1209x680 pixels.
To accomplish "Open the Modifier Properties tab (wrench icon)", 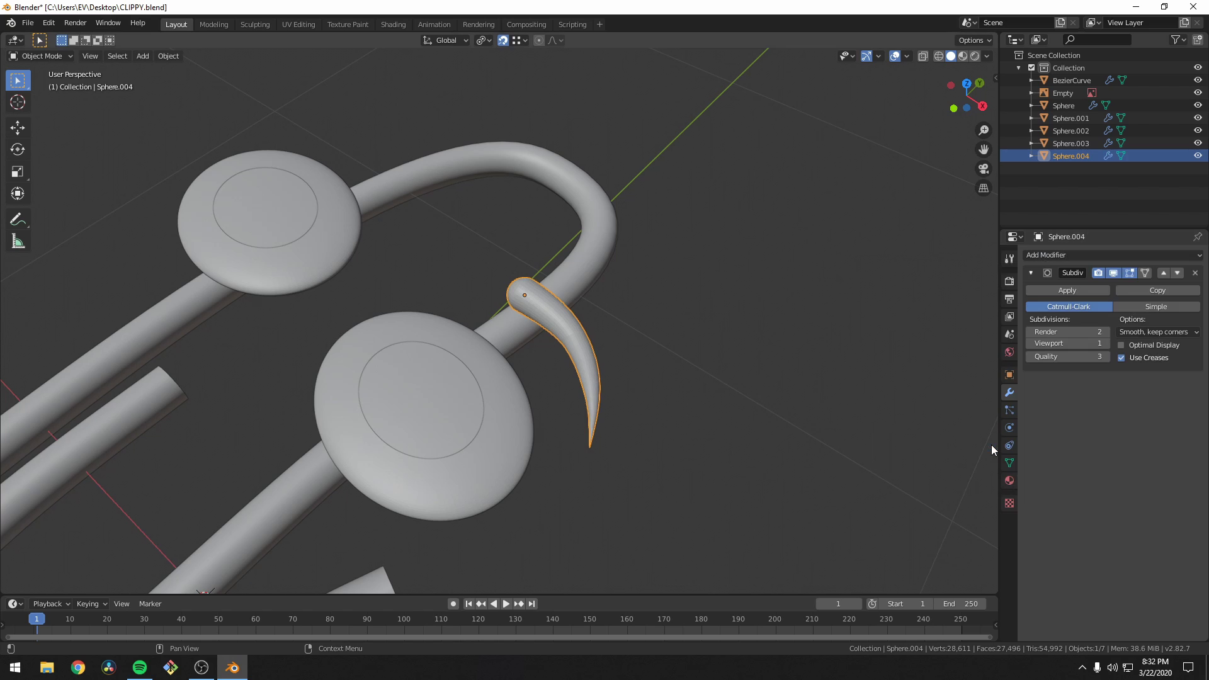I will [x=1009, y=392].
